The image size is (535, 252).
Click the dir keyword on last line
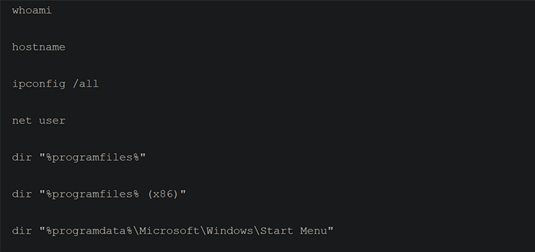click(22, 231)
